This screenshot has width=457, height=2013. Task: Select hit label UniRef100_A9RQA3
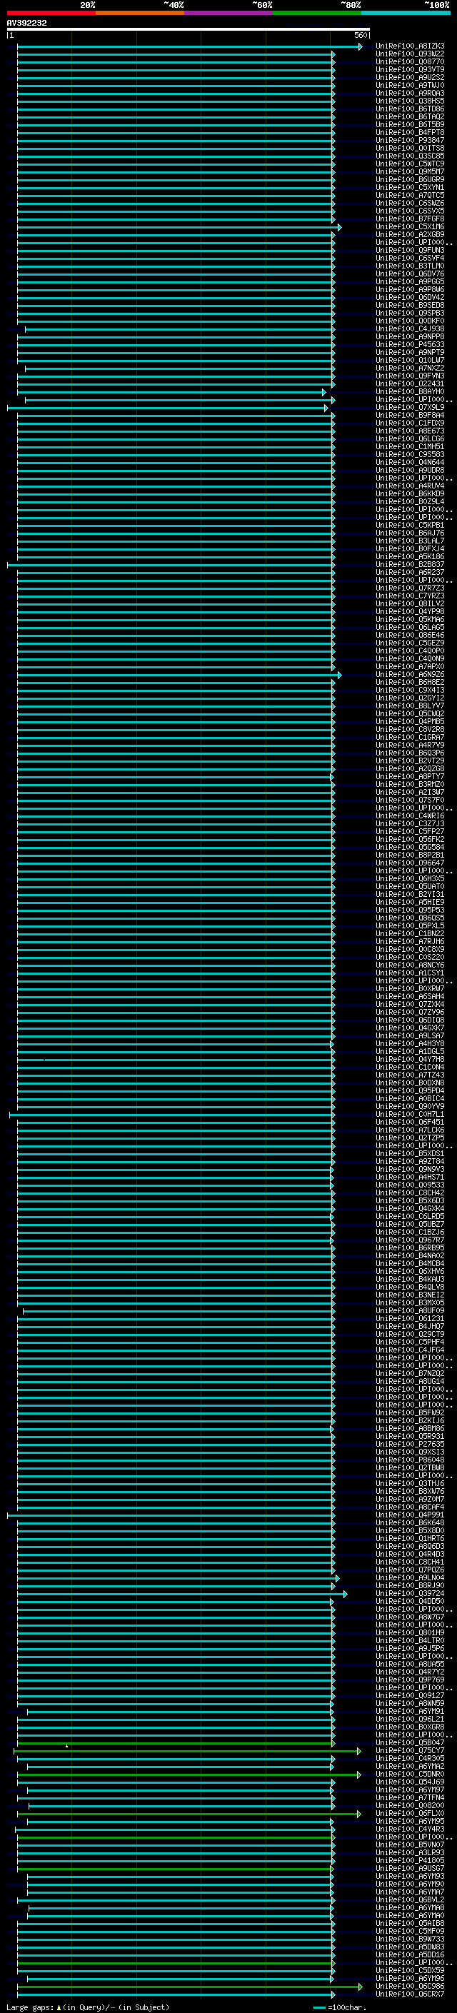pyautogui.click(x=410, y=93)
